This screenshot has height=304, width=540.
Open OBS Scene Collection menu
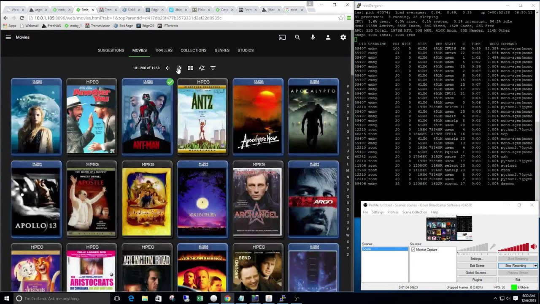click(415, 212)
